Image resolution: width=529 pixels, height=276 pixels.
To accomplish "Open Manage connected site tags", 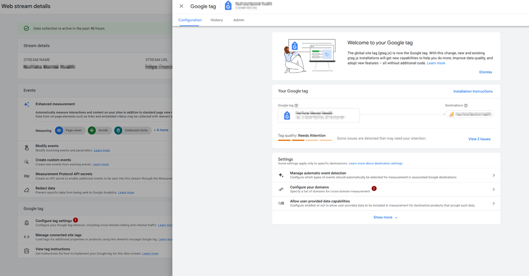I will (x=95, y=237).
